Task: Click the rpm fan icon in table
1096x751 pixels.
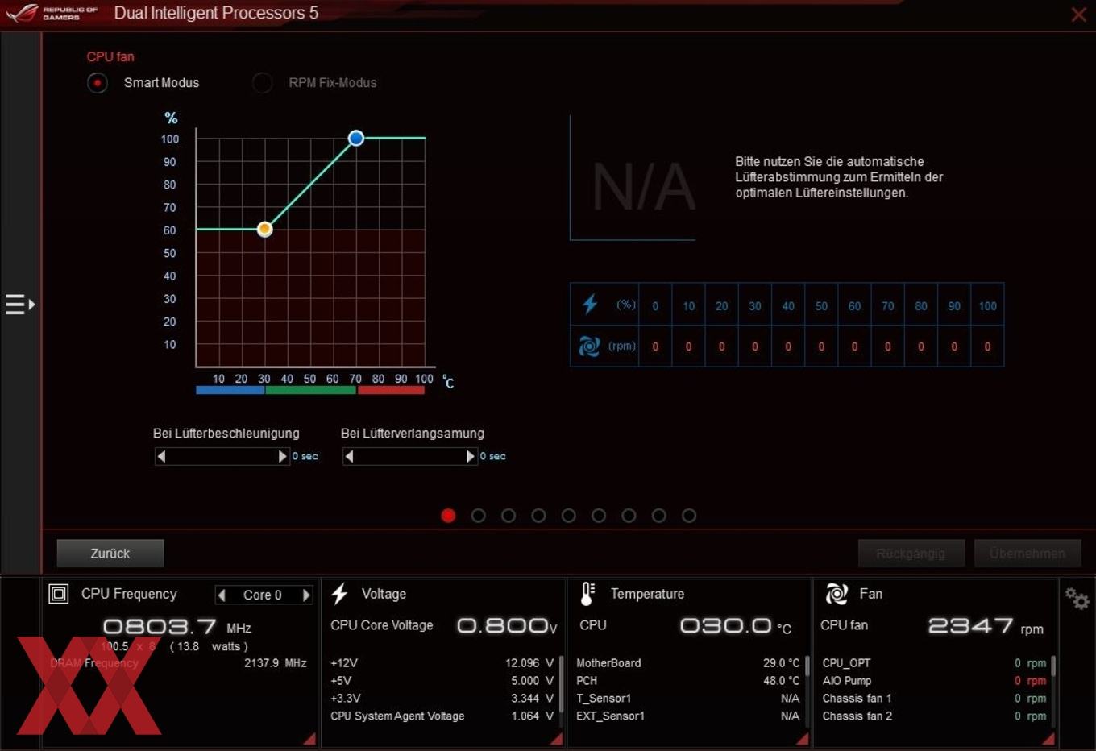Action: (589, 346)
